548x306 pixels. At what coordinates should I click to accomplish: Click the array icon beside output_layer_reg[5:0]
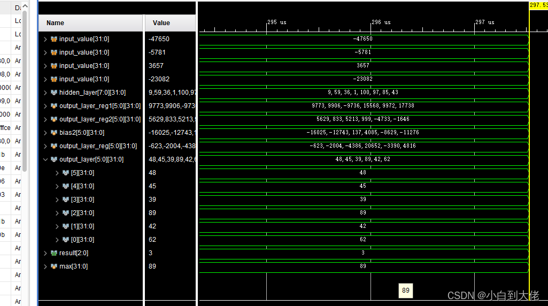coord(54,146)
